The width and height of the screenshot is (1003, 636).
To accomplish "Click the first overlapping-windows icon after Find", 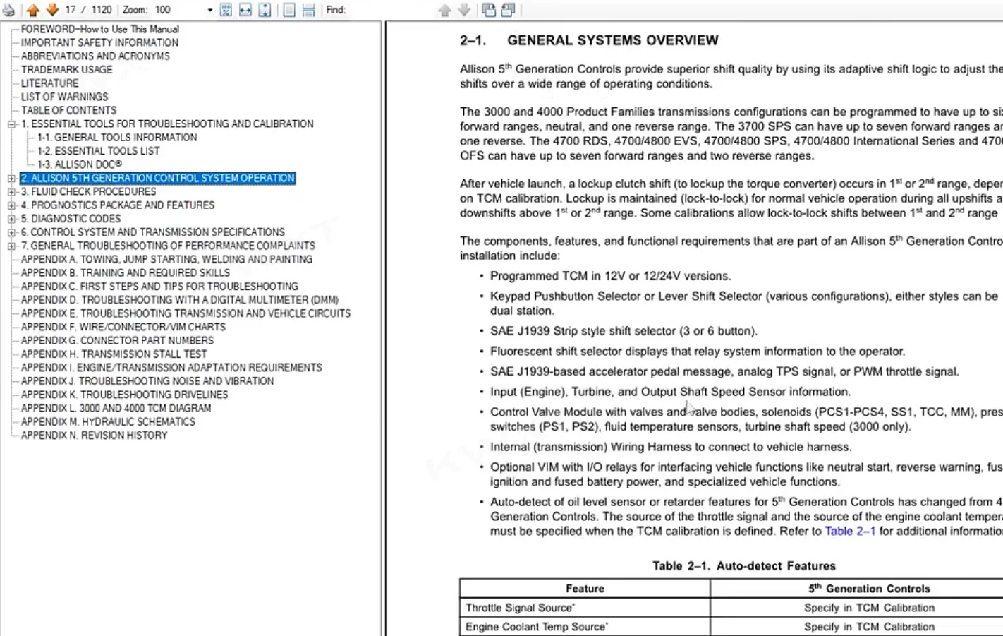I will coord(489,10).
